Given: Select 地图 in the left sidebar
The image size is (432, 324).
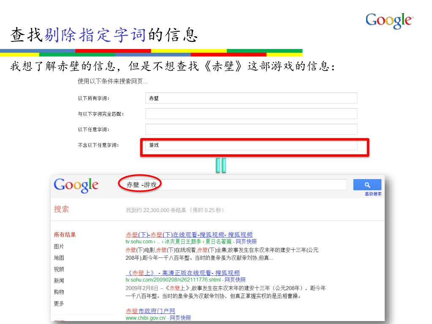Looking at the screenshot, I should pos(59,258).
